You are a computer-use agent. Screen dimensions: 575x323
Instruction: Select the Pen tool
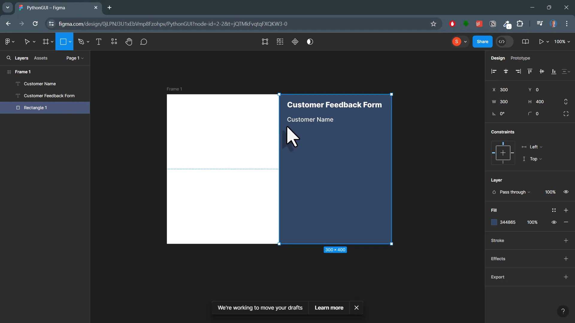(x=81, y=42)
